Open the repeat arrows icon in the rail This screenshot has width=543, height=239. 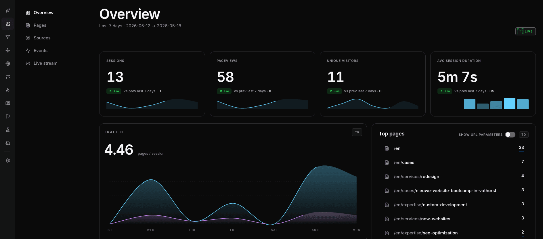[8, 77]
